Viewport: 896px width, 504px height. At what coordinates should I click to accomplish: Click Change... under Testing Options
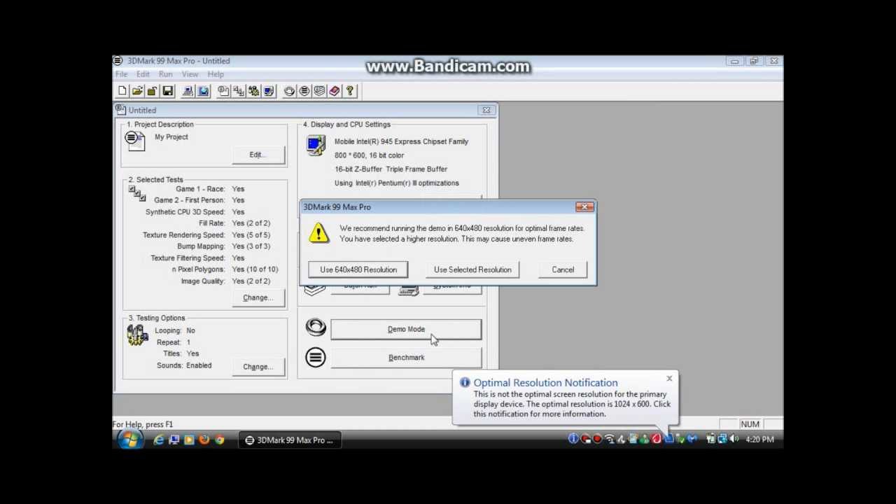point(258,367)
